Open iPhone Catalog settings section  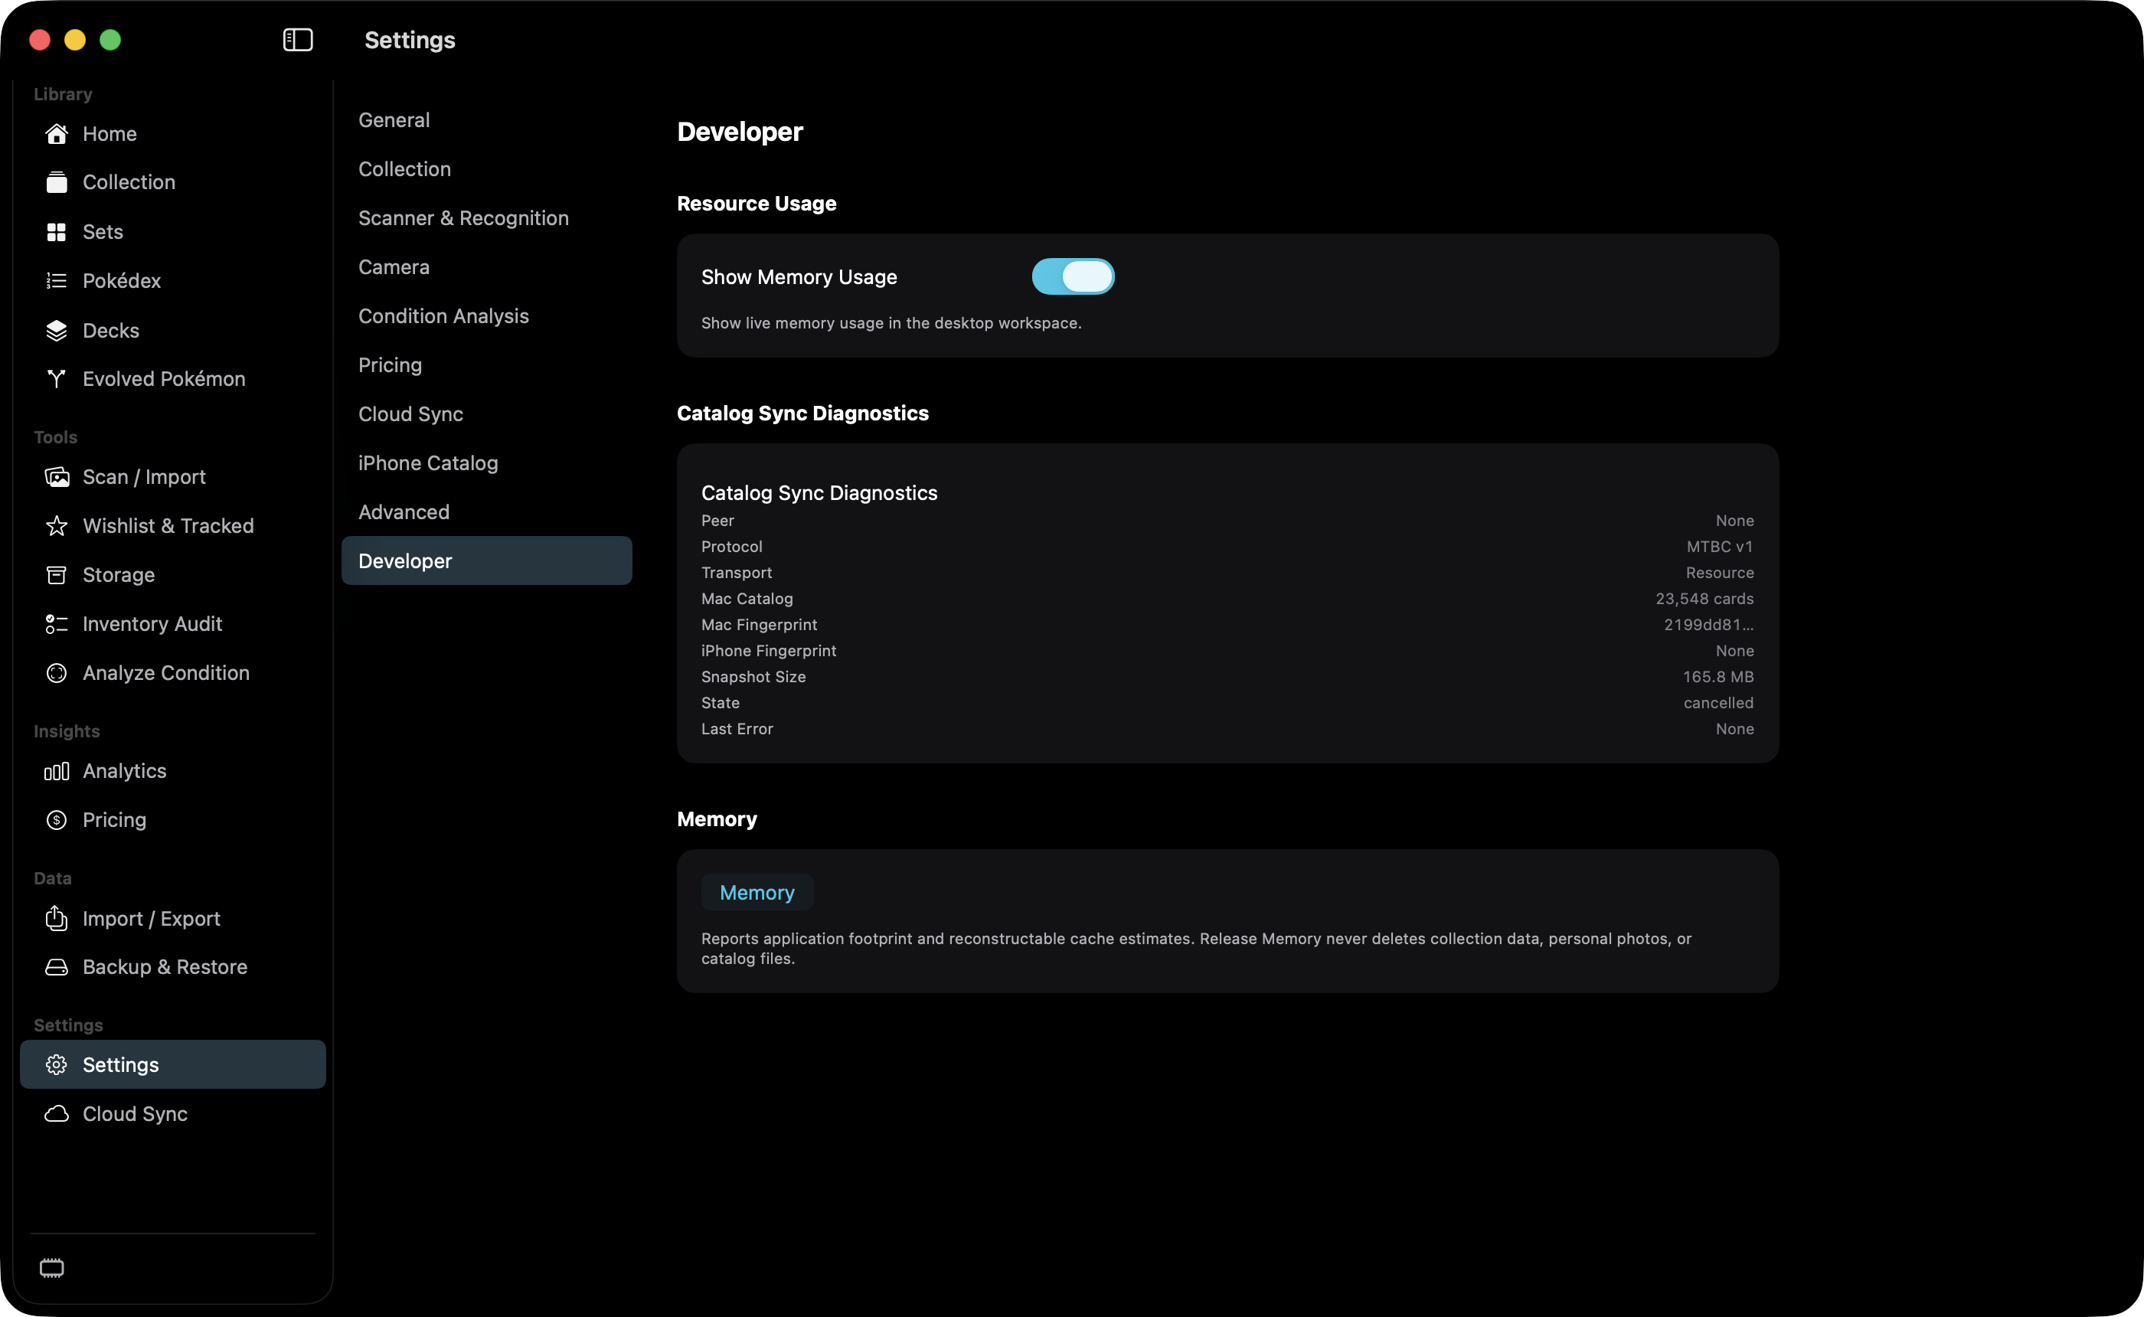(x=487, y=463)
